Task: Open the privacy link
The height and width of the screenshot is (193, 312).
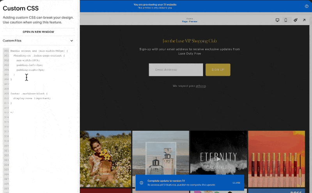Action: point(201,86)
